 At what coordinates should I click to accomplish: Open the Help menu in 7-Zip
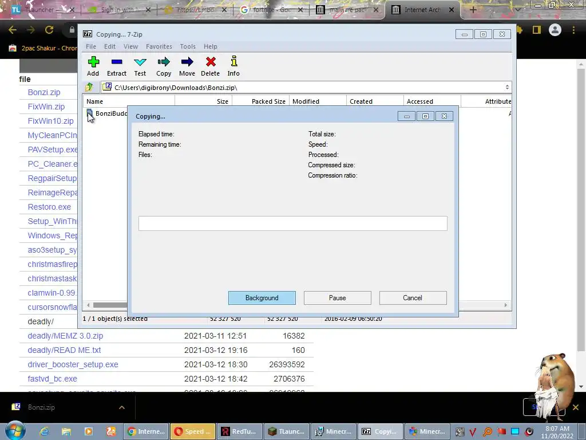pos(211,46)
